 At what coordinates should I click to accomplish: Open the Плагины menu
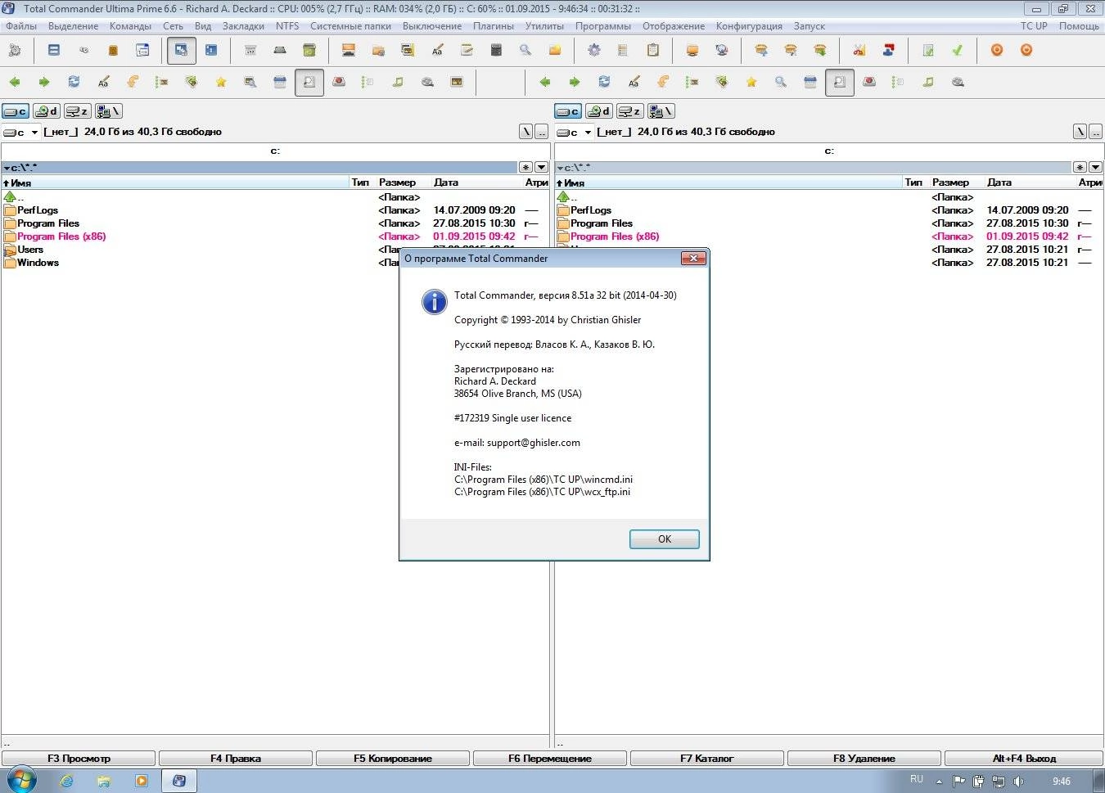coord(494,26)
